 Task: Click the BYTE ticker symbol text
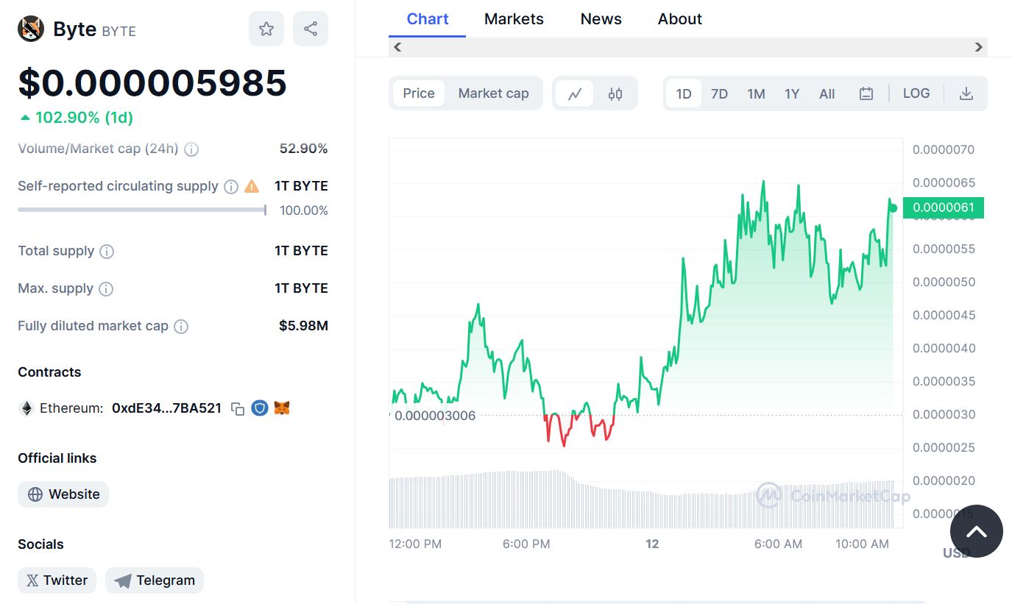(x=118, y=32)
